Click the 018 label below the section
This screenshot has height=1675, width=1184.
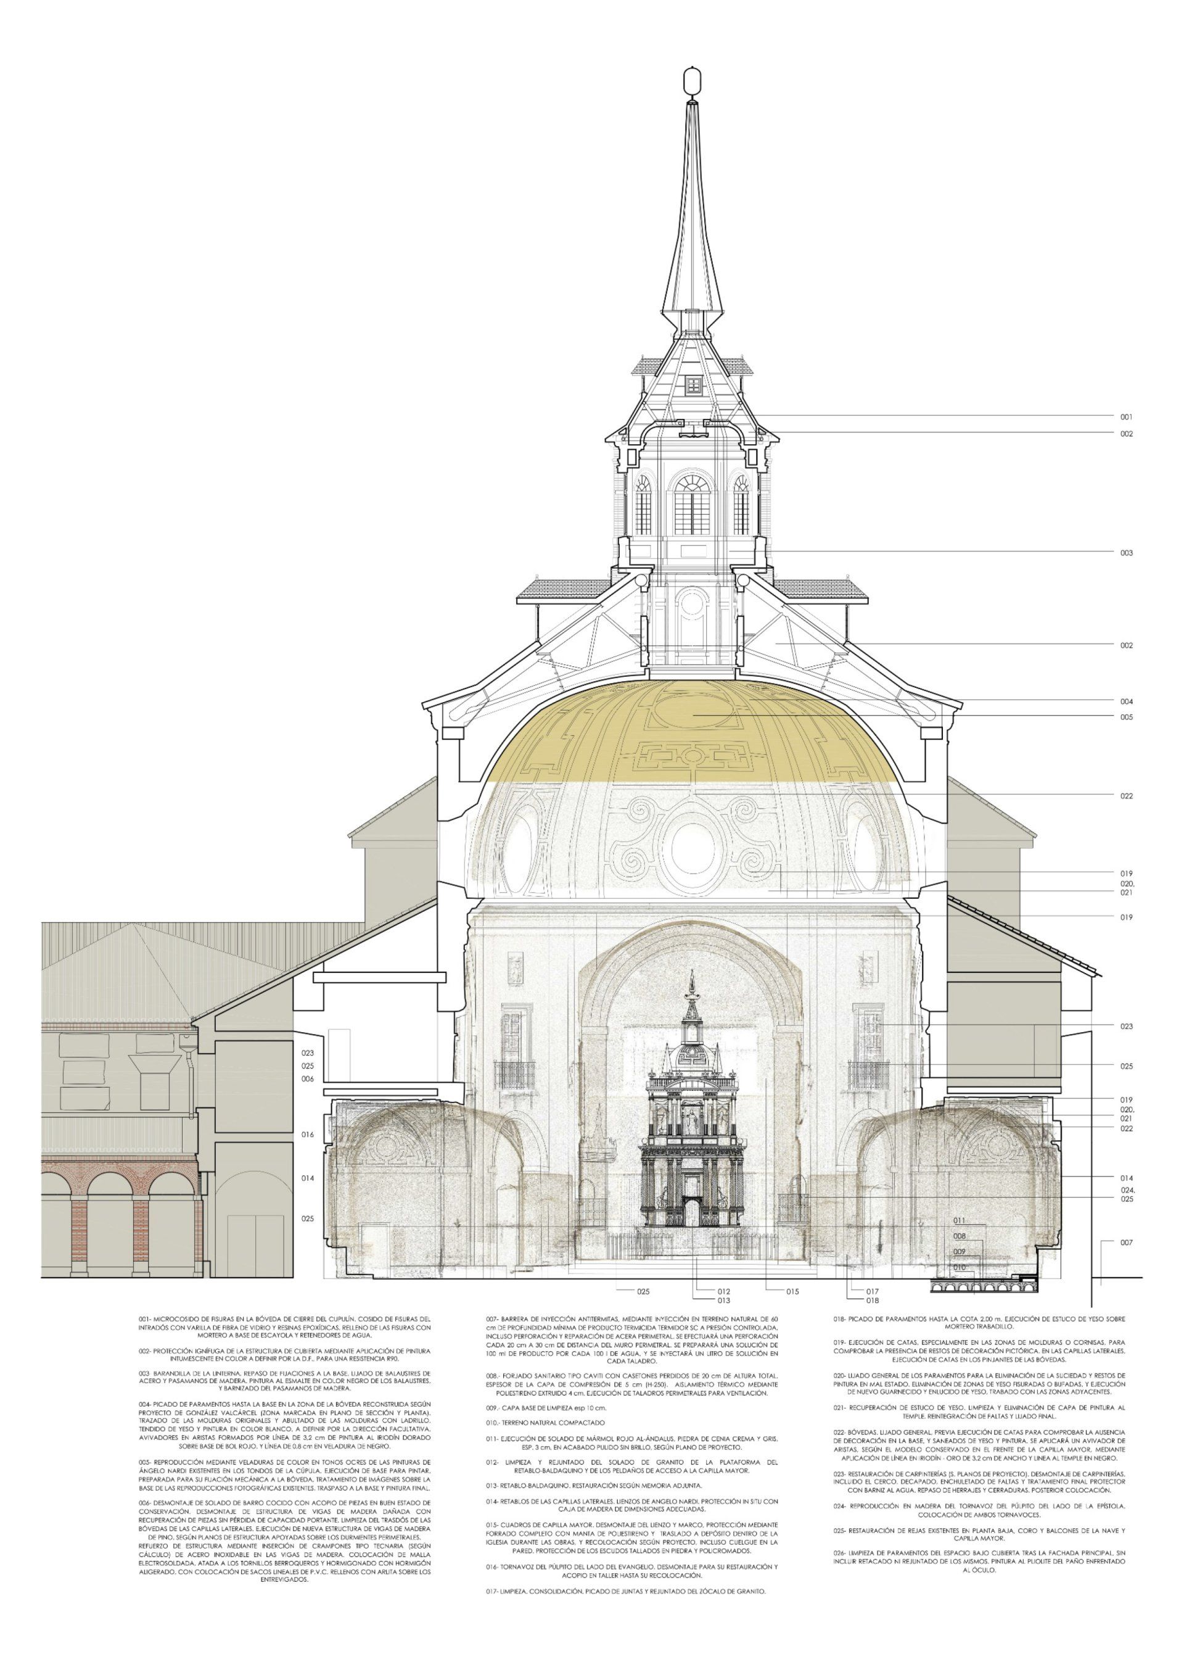pyautogui.click(x=873, y=1301)
